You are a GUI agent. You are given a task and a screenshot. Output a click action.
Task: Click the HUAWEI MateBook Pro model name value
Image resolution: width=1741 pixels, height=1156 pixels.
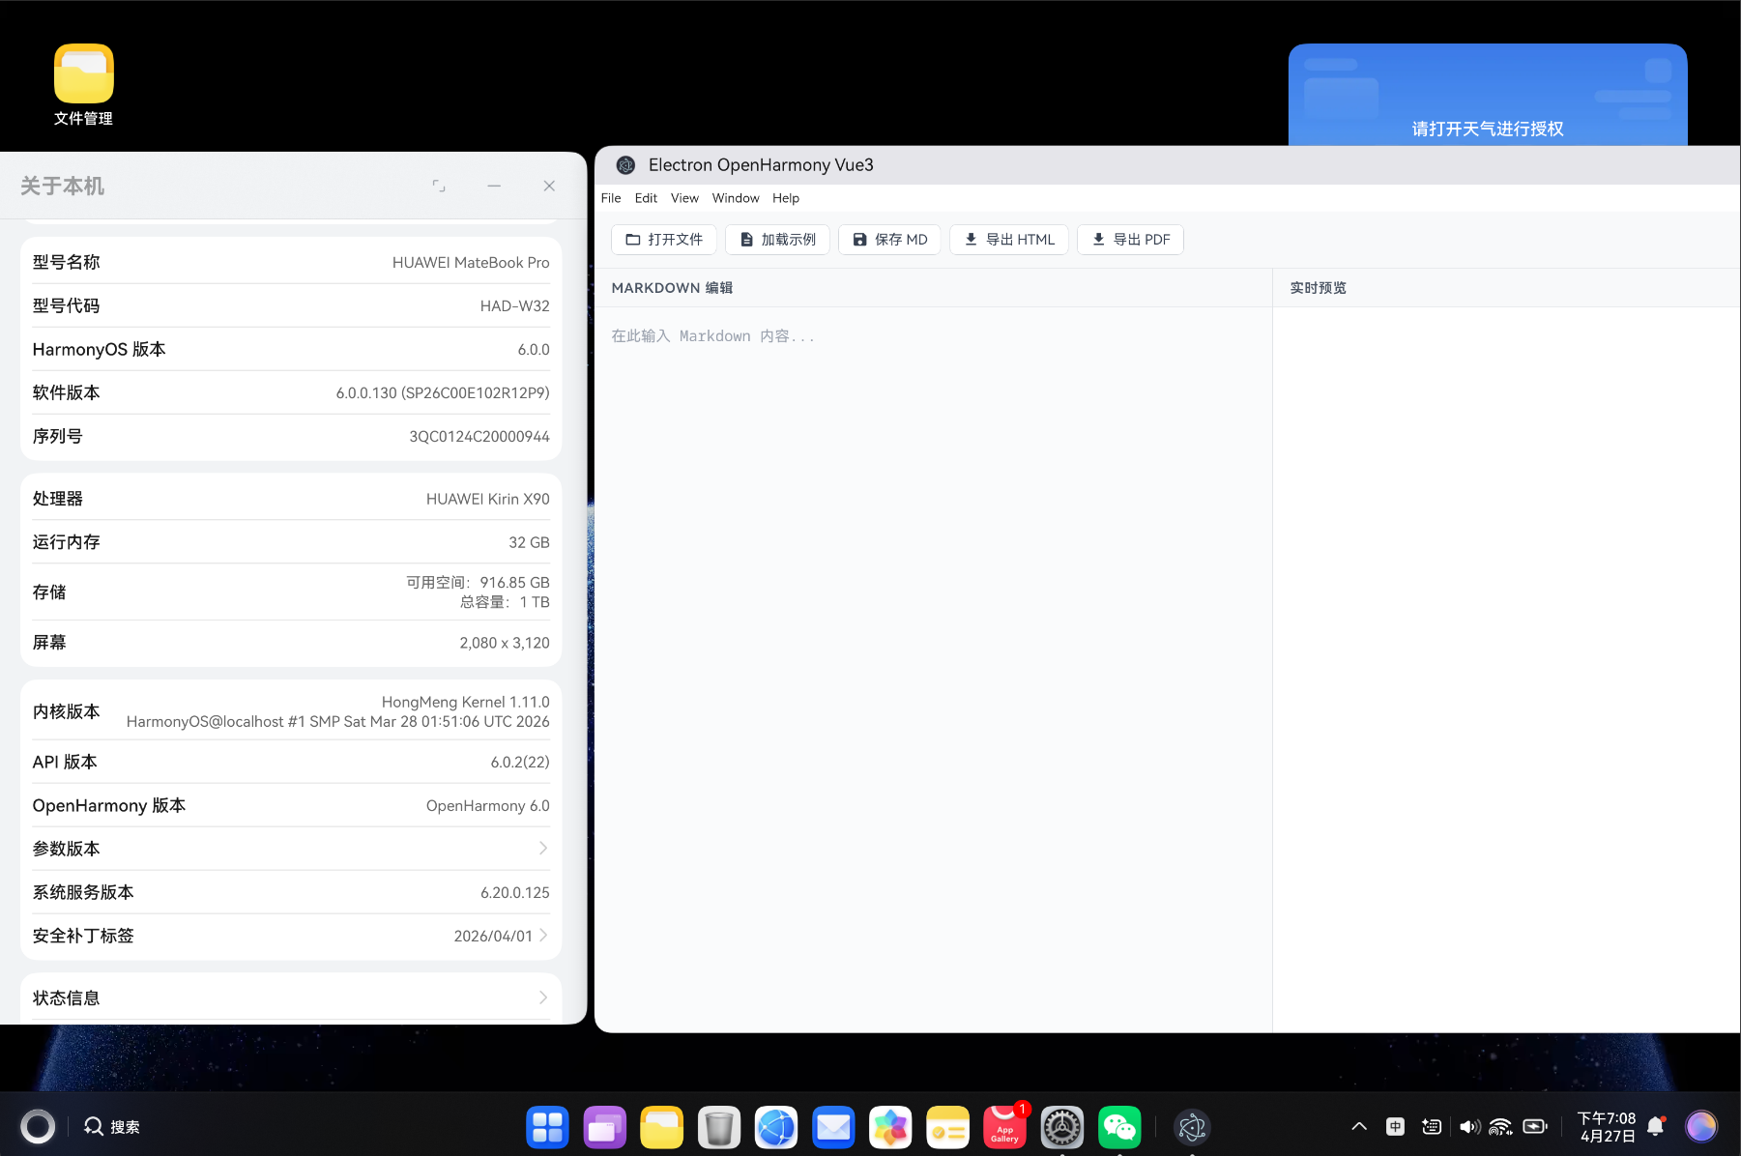pos(471,262)
